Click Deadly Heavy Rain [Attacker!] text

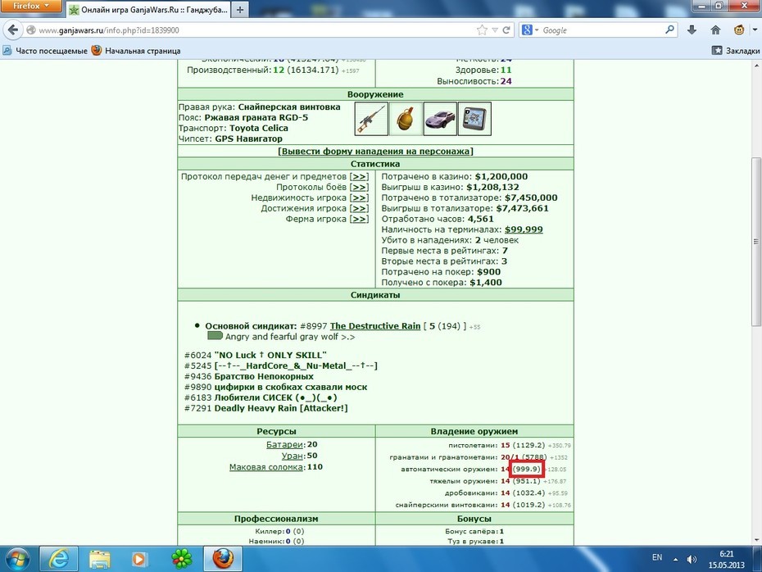coord(281,408)
